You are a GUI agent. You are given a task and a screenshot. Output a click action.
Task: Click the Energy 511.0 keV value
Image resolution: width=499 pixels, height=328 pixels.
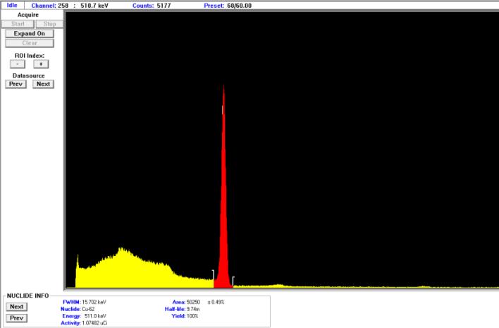coord(95,316)
